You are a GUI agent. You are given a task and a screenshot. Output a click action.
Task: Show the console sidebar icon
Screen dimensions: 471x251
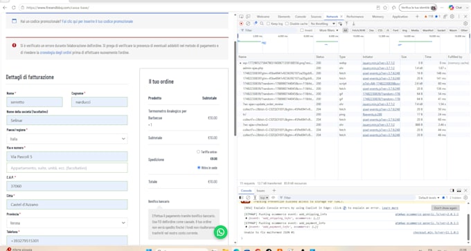pos(241,198)
